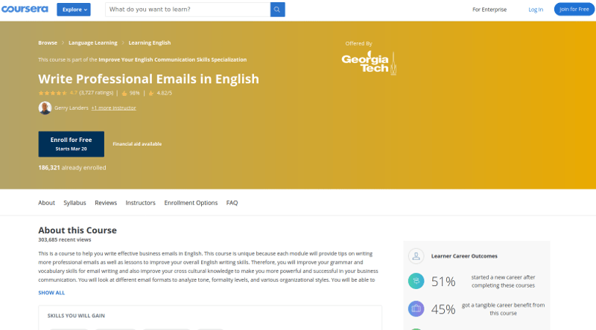The width and height of the screenshot is (596, 330).
Task: Open the Enrollment Options tab
Action: (x=191, y=203)
